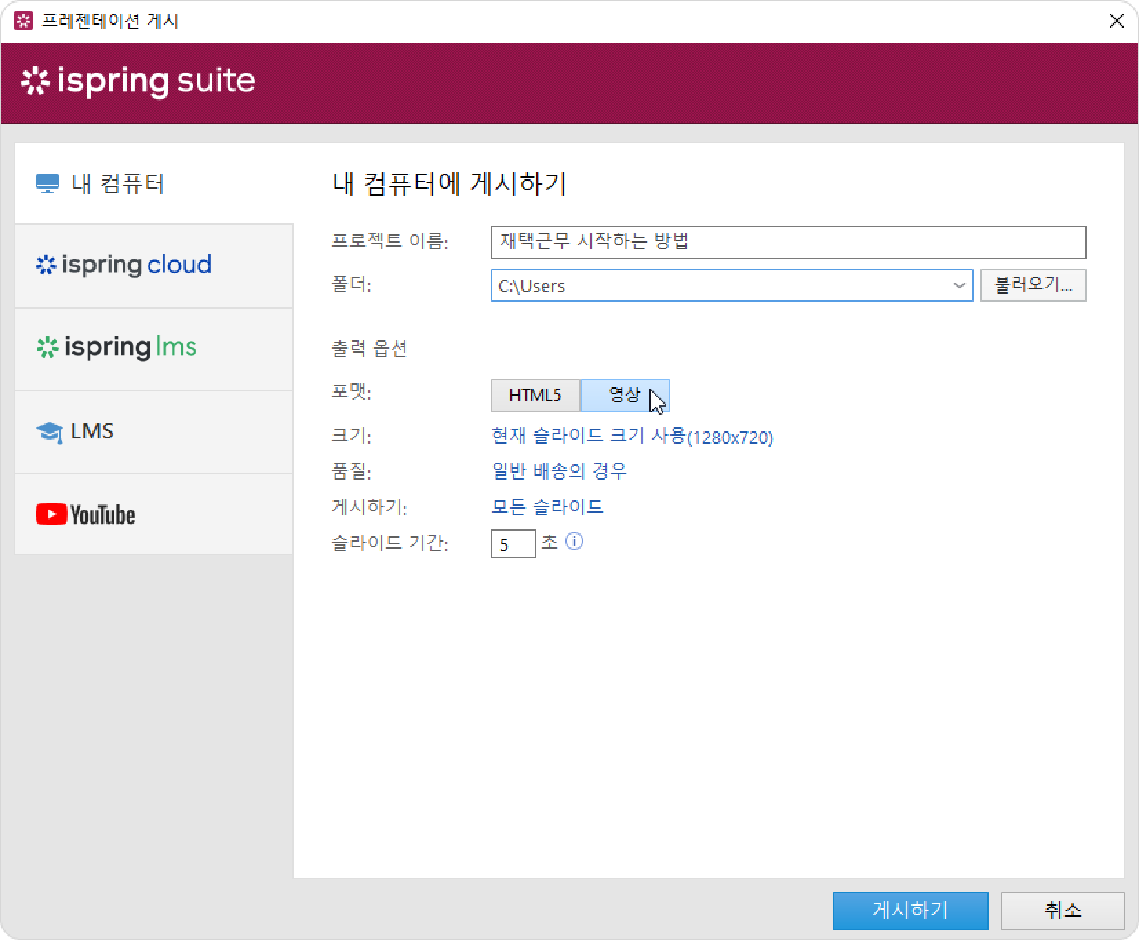Expand the folder path dropdown arrow

click(958, 285)
